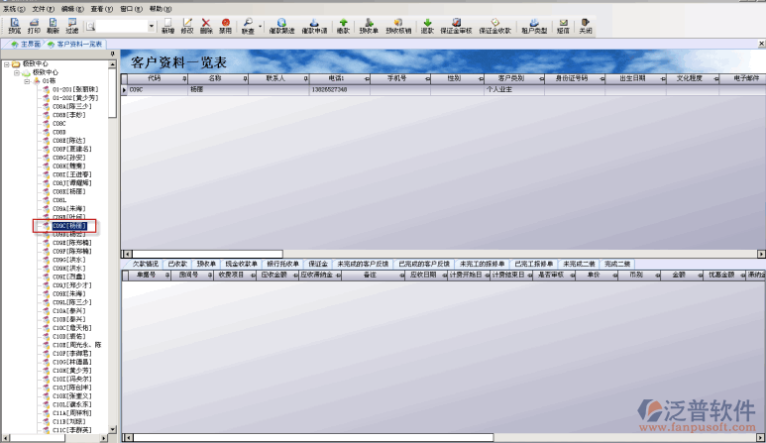Select tree item C09A[朱海]
The image size is (766, 443).
69,208
